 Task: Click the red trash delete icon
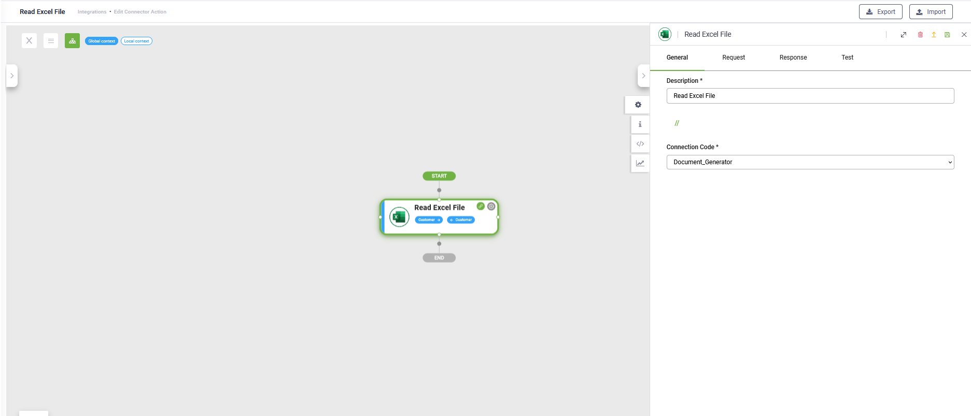click(920, 35)
